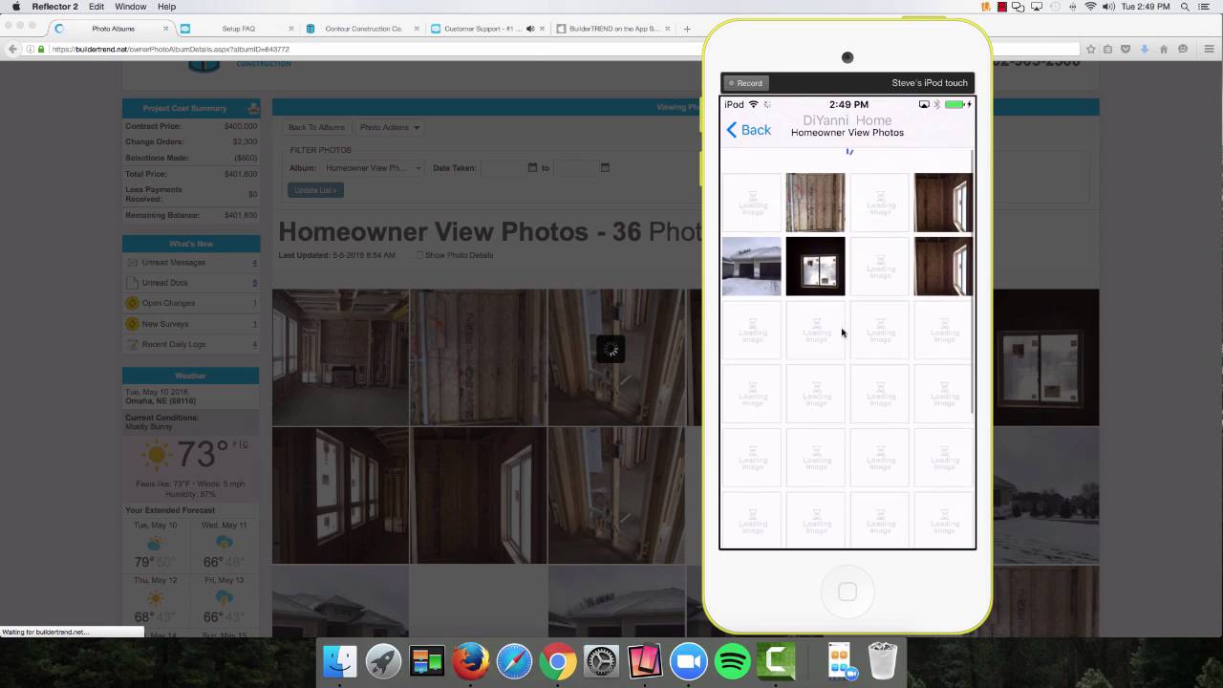Open the Apple menu

point(15,7)
